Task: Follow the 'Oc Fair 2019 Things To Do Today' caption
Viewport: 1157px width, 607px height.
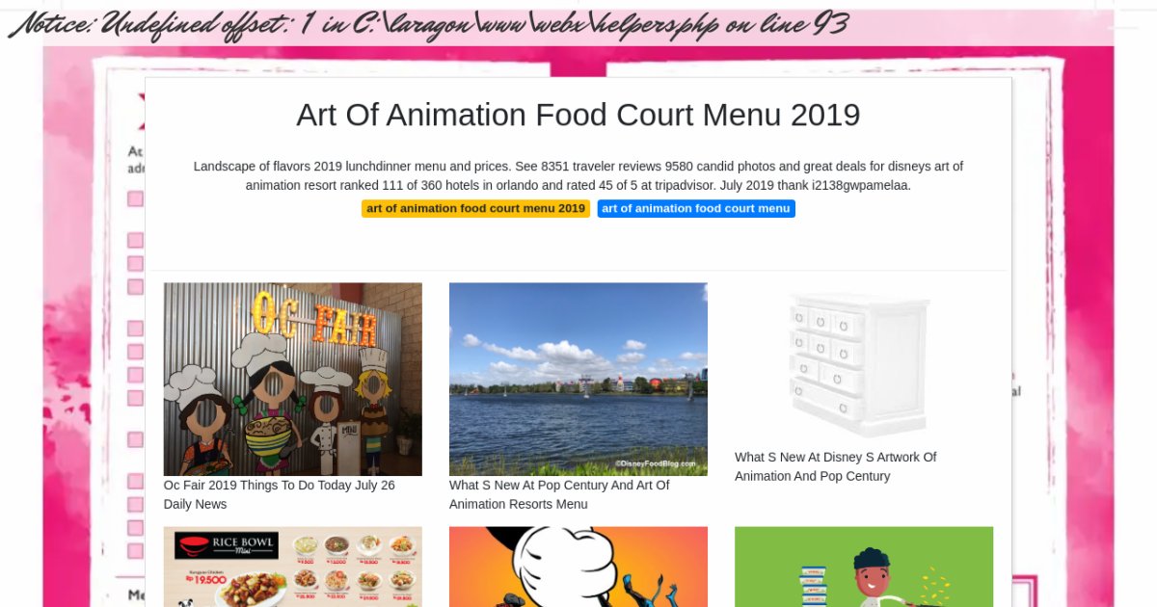Action: coord(280,494)
